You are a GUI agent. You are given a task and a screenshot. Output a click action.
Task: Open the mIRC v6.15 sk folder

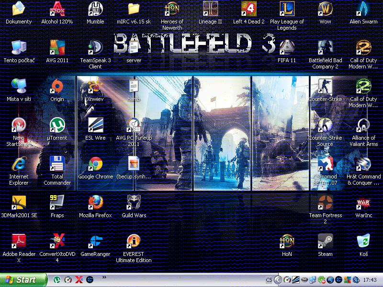tap(134, 9)
